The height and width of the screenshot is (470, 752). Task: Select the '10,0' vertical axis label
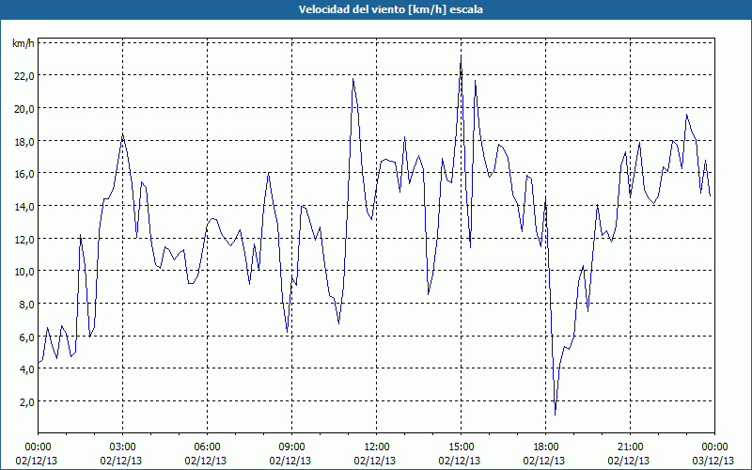tap(25, 272)
